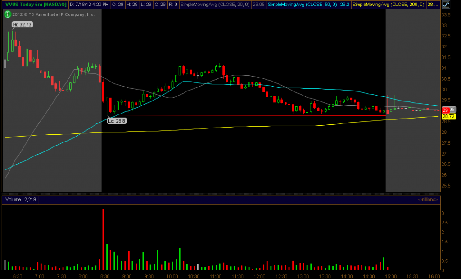Click the 25.5 price axis label

pyautogui.click(x=446, y=186)
